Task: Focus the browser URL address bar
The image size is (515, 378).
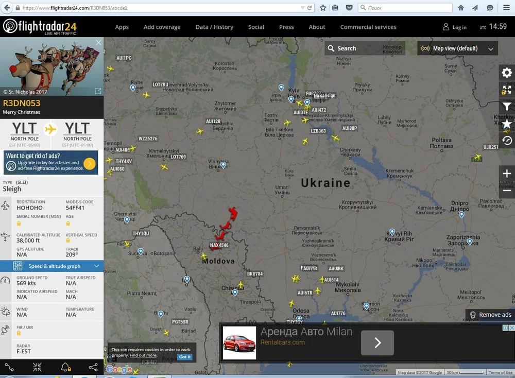Action: coord(158,8)
